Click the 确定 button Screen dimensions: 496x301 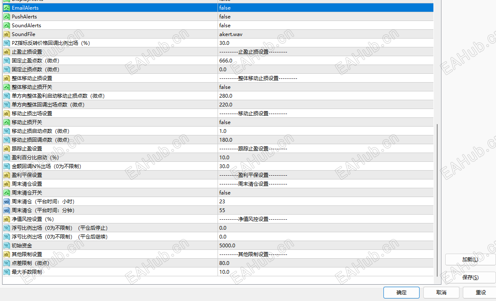click(x=401, y=292)
